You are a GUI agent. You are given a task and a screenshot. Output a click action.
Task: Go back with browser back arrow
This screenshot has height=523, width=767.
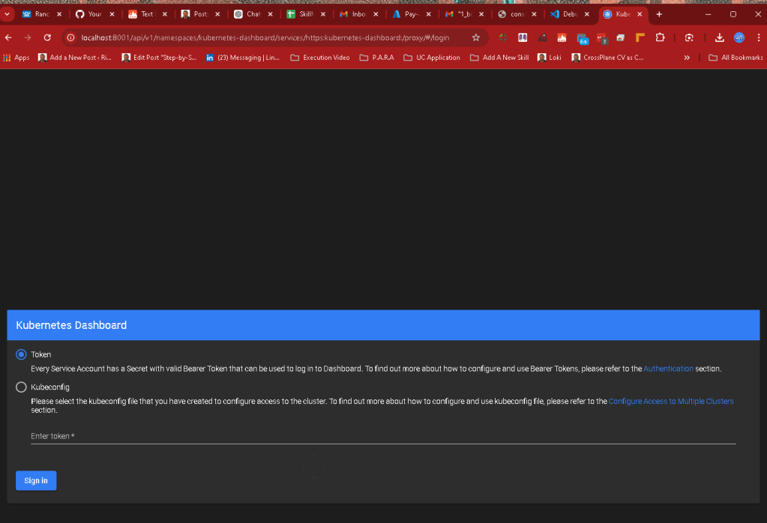8,37
